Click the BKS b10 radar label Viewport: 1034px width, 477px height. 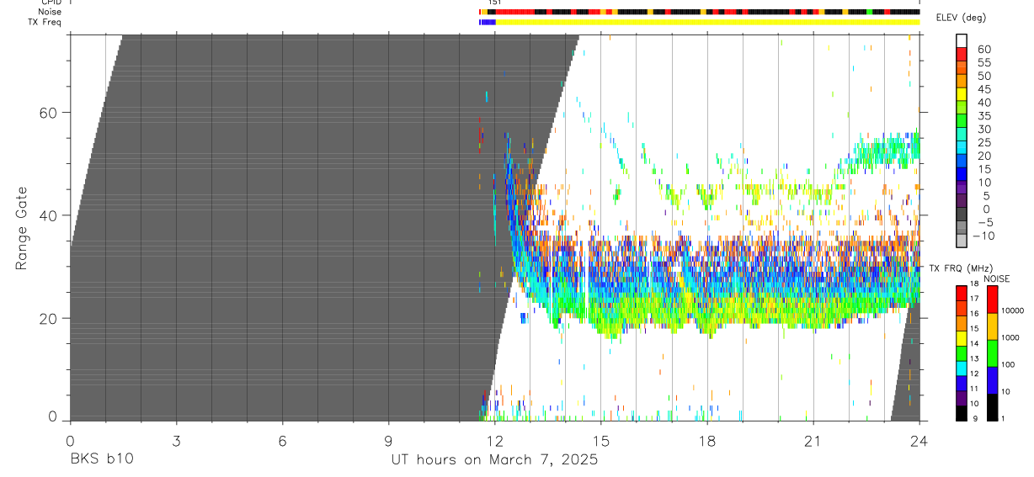click(x=102, y=459)
